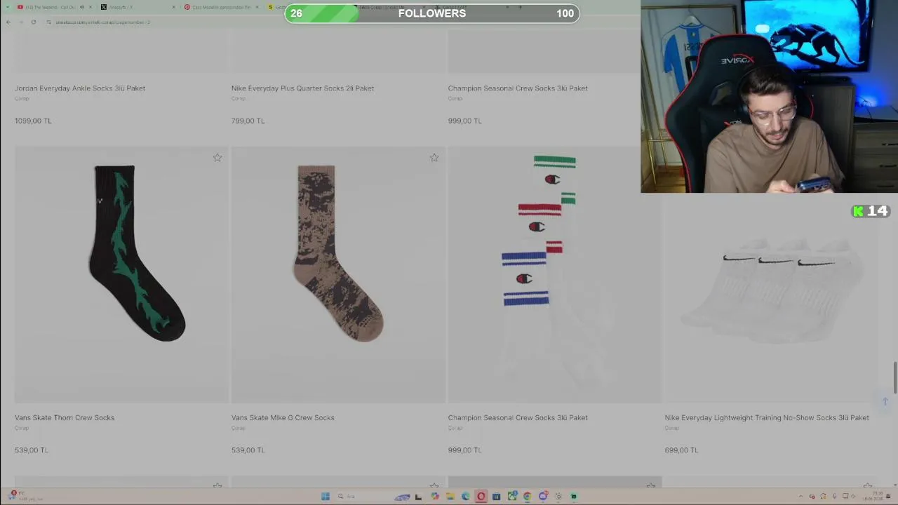The width and height of the screenshot is (898, 505).
Task: Reload the page with refresh icon
Action: pos(33,22)
